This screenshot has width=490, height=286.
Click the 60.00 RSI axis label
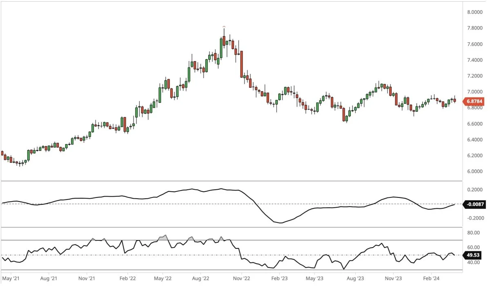[x=474, y=248]
